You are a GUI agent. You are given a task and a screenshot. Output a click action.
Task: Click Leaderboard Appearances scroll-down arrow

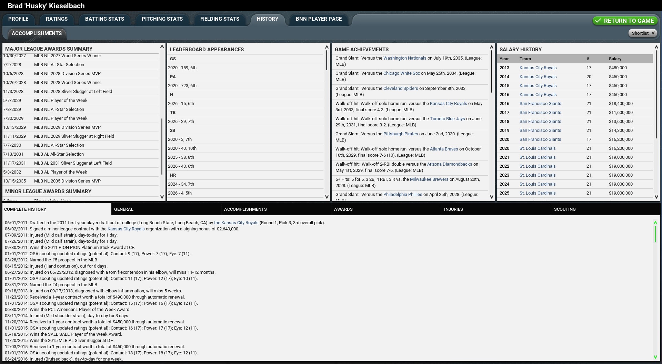[327, 197]
